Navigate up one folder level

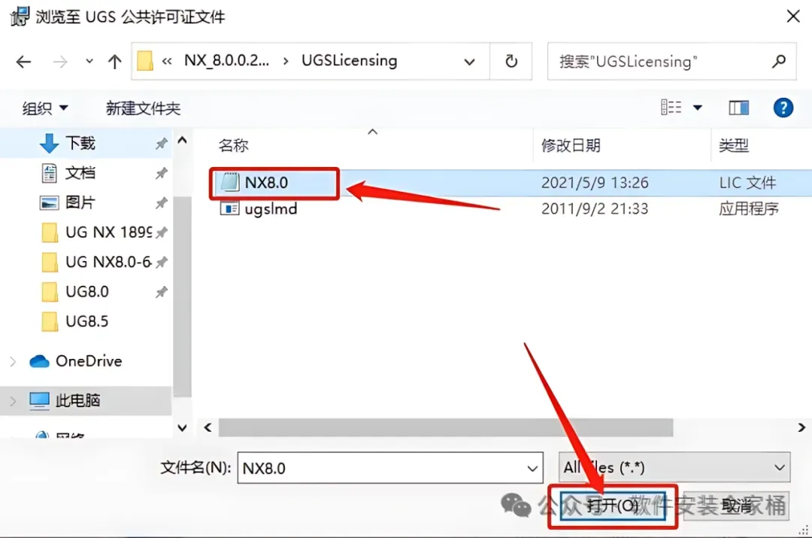tap(114, 62)
